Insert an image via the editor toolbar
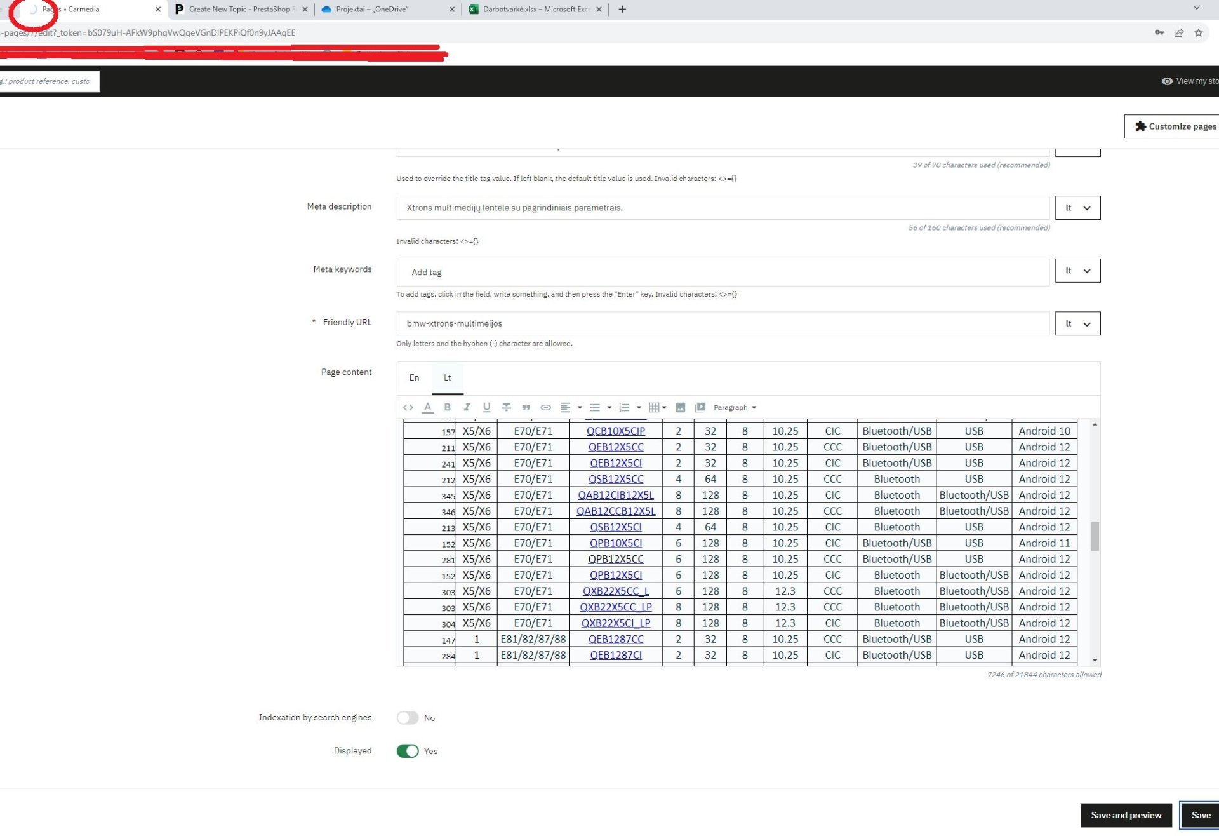The height and width of the screenshot is (836, 1219). [680, 408]
